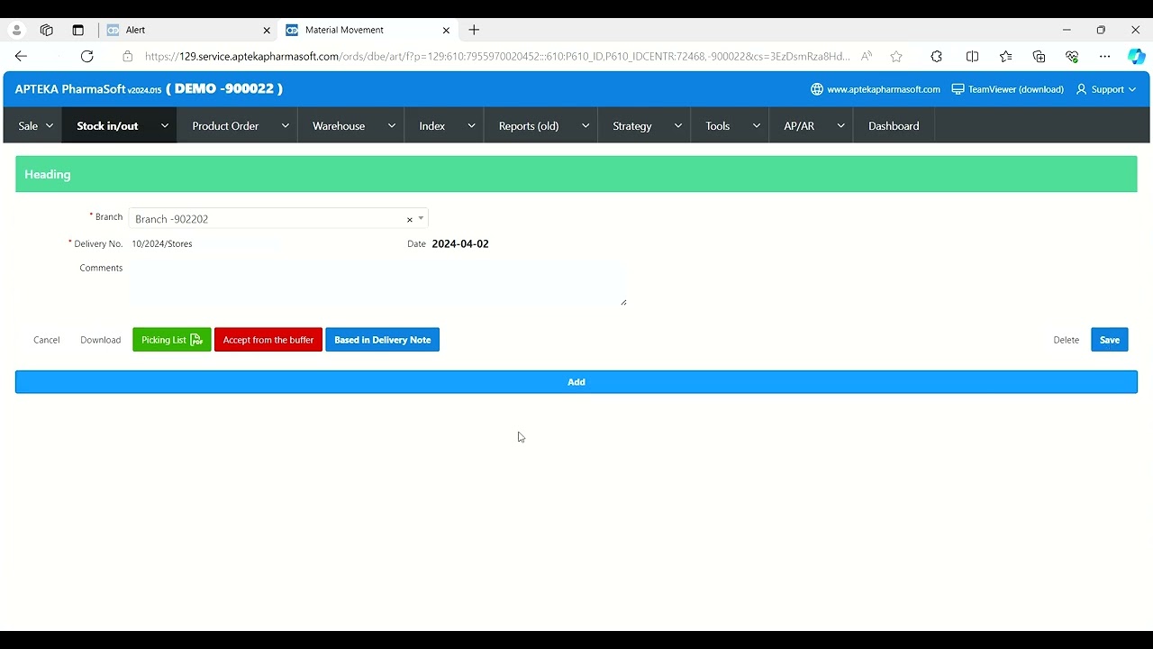This screenshot has width=1153, height=649.
Task: Clear the Branch selection with x
Action: pyautogui.click(x=409, y=219)
